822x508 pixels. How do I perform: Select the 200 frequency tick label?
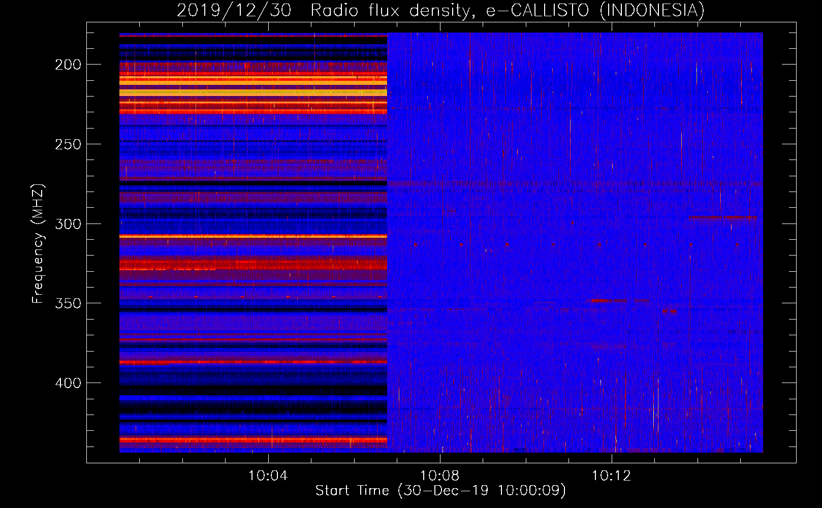tap(68, 65)
